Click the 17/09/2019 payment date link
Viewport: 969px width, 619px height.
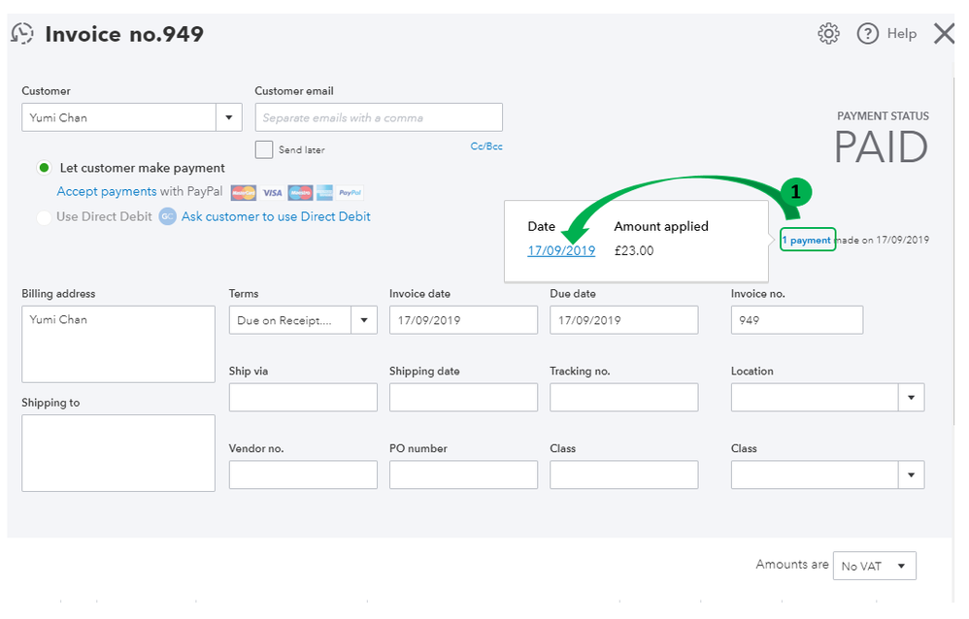[x=561, y=250]
